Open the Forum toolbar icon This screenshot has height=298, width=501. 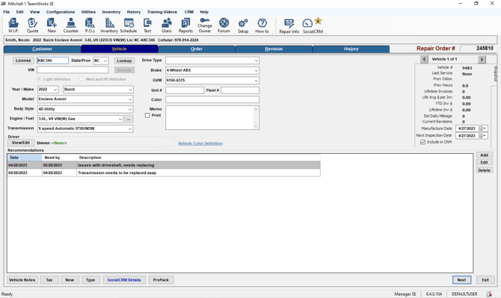[x=224, y=25]
